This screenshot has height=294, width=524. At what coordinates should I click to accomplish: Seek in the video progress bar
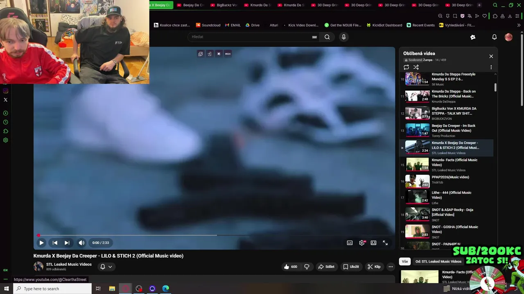(214, 235)
